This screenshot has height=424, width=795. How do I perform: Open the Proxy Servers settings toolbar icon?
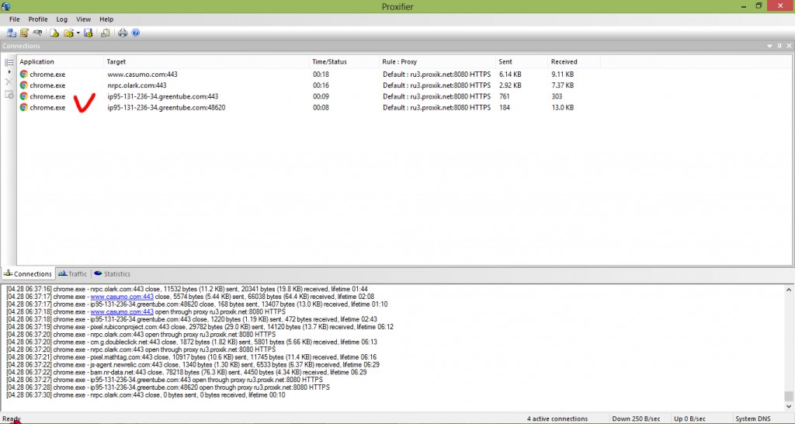click(x=11, y=33)
